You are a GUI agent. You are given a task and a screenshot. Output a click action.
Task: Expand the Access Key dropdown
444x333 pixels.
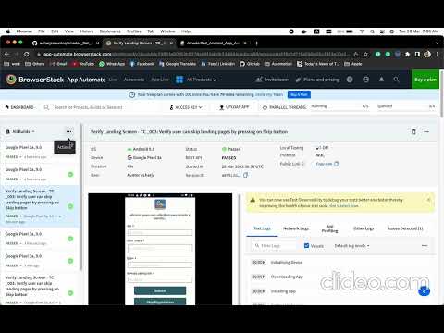click(186, 107)
